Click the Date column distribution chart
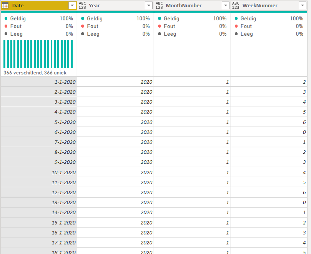 click(38, 54)
